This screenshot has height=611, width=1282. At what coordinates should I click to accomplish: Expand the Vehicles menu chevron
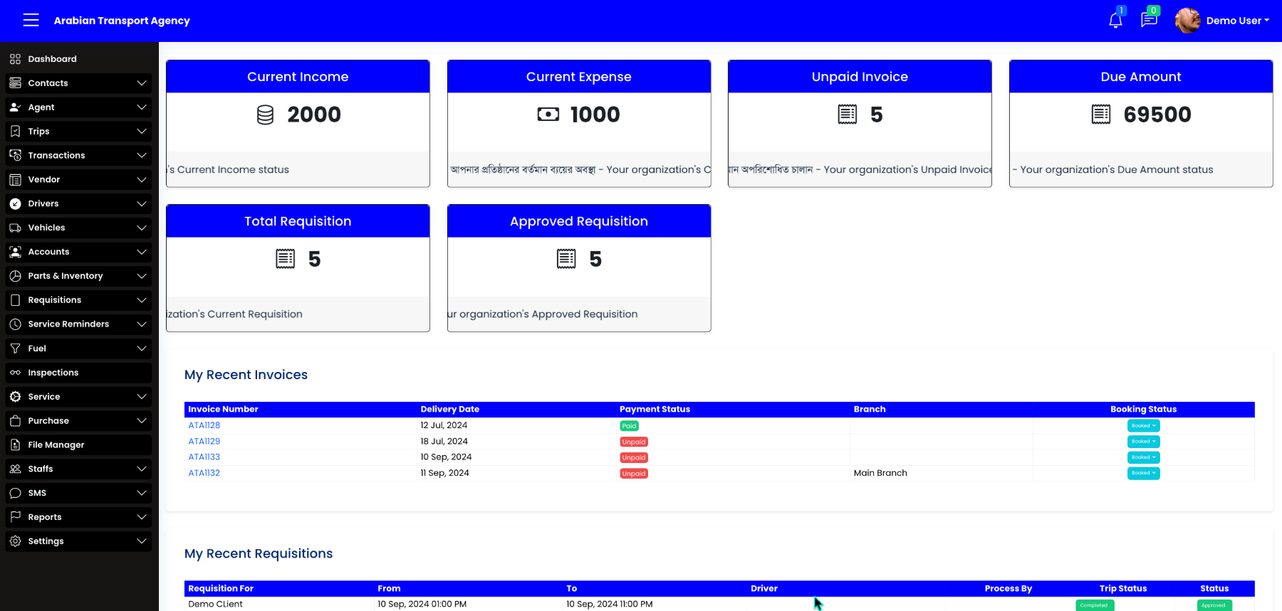pyautogui.click(x=142, y=228)
